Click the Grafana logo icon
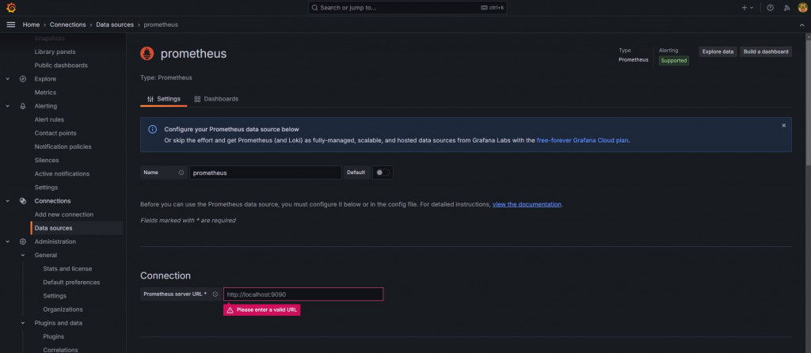Image resolution: width=811 pixels, height=353 pixels. click(x=11, y=7)
